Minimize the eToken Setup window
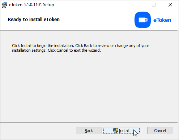Screen dimensions: 179x140 [x=137, y=5]
